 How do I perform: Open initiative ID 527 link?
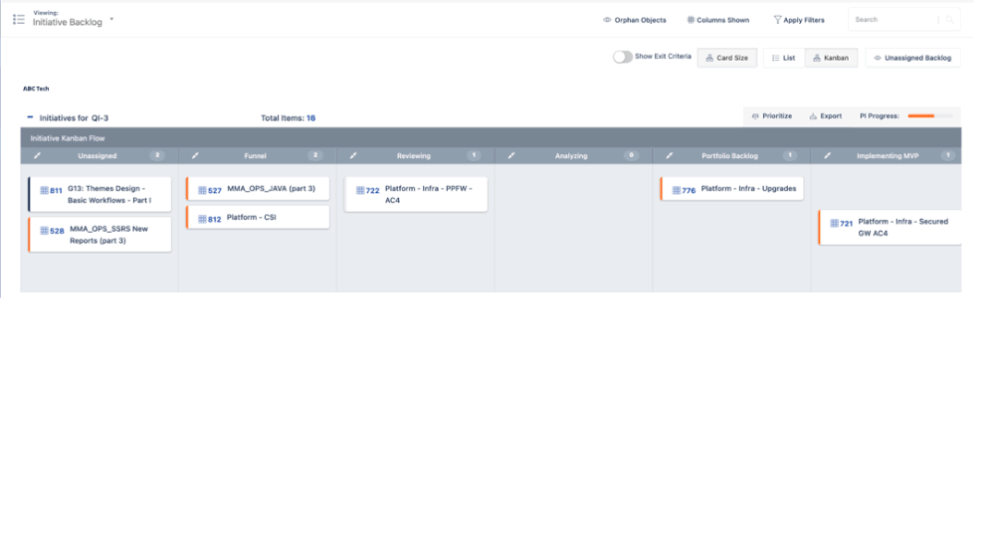[215, 191]
